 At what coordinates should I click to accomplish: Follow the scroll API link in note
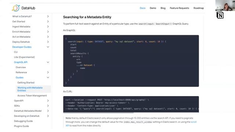194,122
